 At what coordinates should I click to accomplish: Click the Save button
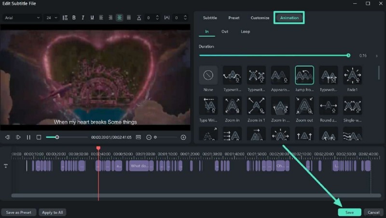pos(349,212)
